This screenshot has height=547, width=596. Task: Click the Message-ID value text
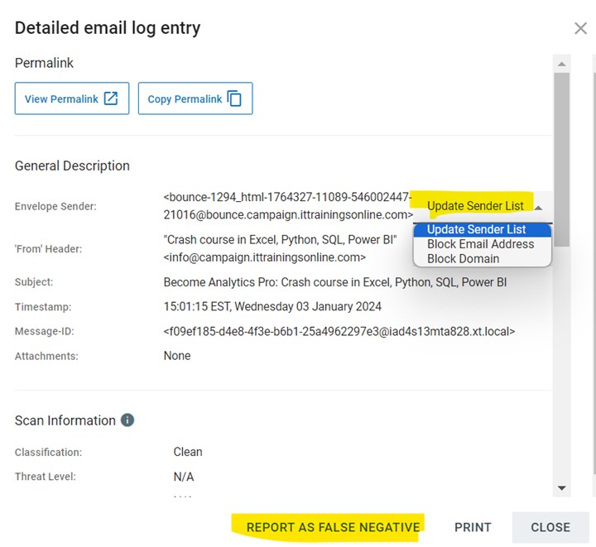point(339,332)
